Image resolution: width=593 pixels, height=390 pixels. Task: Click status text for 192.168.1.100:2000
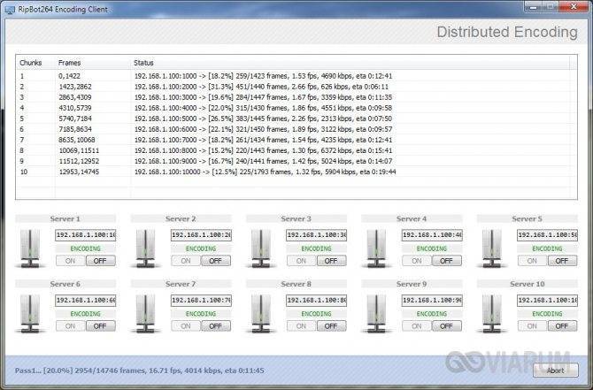point(261,87)
